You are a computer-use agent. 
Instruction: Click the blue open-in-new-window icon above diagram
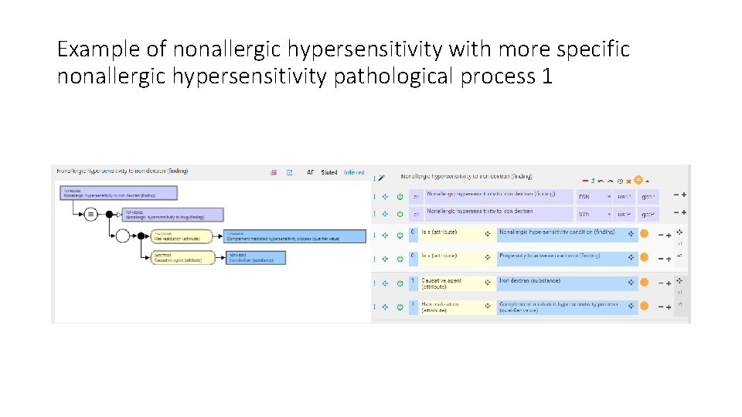pos(289,173)
